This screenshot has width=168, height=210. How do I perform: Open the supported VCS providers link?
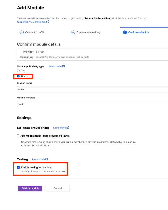point(31,22)
